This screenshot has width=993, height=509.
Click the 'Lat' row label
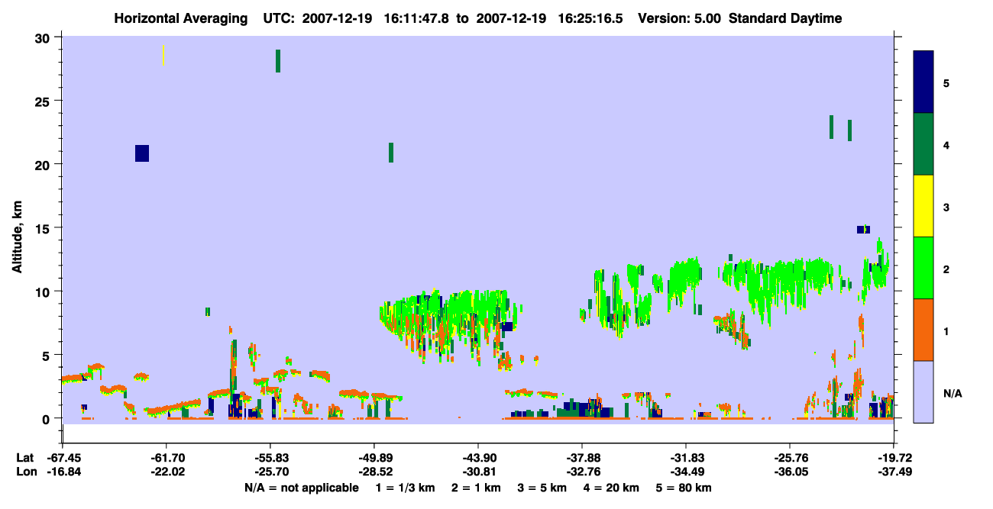tap(24, 458)
